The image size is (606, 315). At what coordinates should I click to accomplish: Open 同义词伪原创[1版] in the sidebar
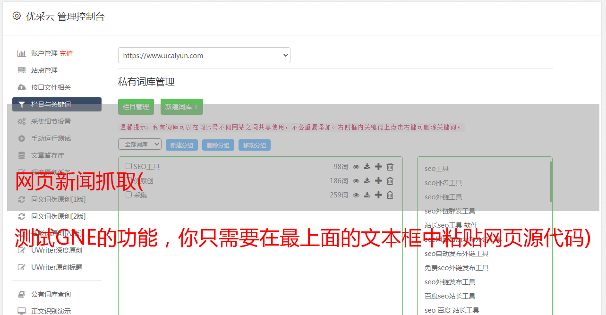[x=59, y=199]
